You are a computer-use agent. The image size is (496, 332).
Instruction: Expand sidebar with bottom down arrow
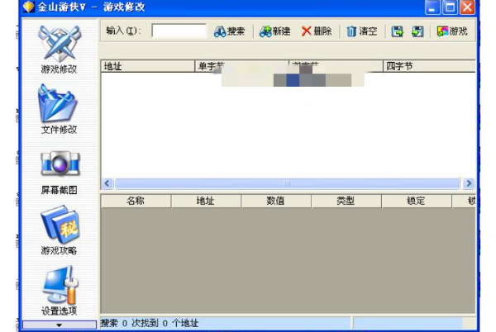(60, 325)
